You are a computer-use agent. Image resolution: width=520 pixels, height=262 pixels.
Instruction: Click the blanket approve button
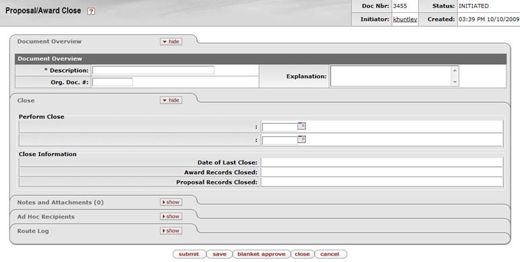(261, 254)
